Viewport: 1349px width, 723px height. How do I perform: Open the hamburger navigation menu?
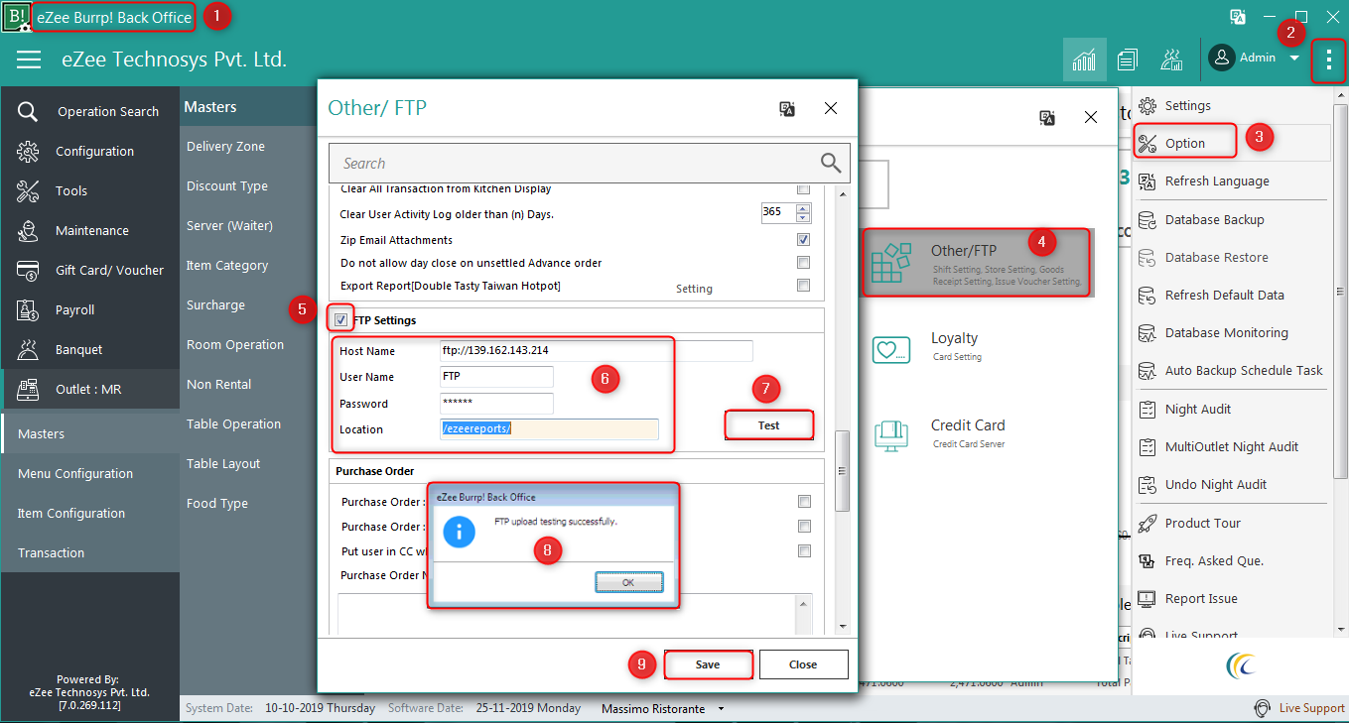click(29, 60)
